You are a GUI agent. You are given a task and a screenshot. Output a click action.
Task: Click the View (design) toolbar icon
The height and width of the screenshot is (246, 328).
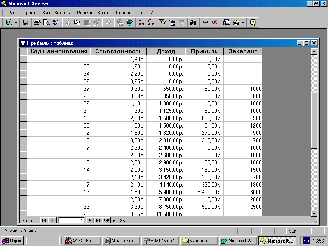(x=9, y=23)
